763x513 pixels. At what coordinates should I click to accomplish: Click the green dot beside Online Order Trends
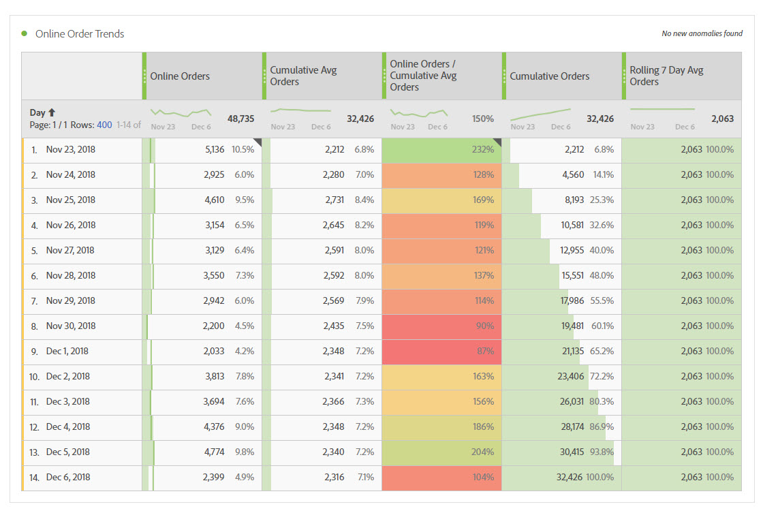tap(25, 33)
